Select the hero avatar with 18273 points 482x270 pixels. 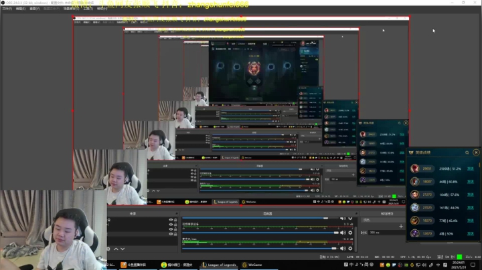(414, 221)
